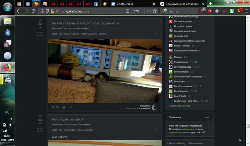Switch to the pinned Pikabu tab
Image resolution: width=250 pixels, height=146 pixels.
coord(36,4)
